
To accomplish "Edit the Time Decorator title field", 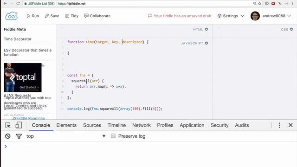I will pos(28,39).
